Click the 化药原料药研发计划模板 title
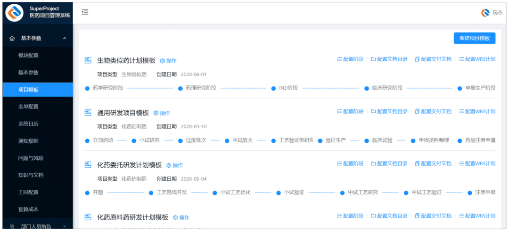The height and width of the screenshot is (231, 509). [133, 217]
